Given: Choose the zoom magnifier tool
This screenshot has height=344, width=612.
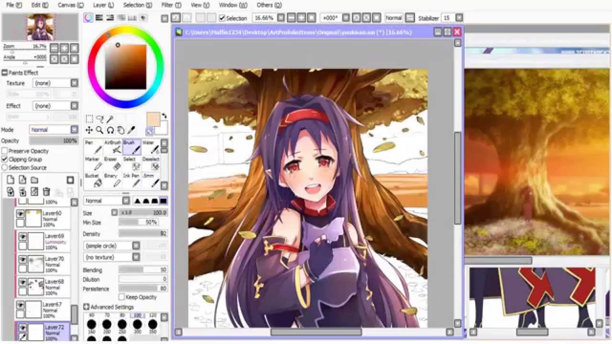Looking at the screenshot, I should 100,130.
